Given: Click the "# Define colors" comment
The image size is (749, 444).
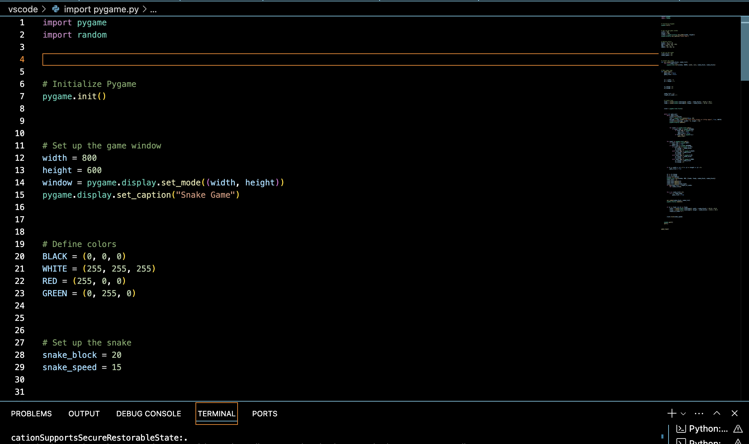Looking at the screenshot, I should 79,244.
